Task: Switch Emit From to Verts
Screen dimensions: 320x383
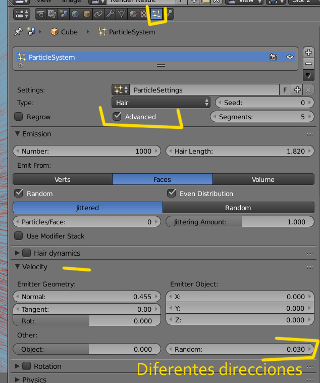Action: pos(62,179)
